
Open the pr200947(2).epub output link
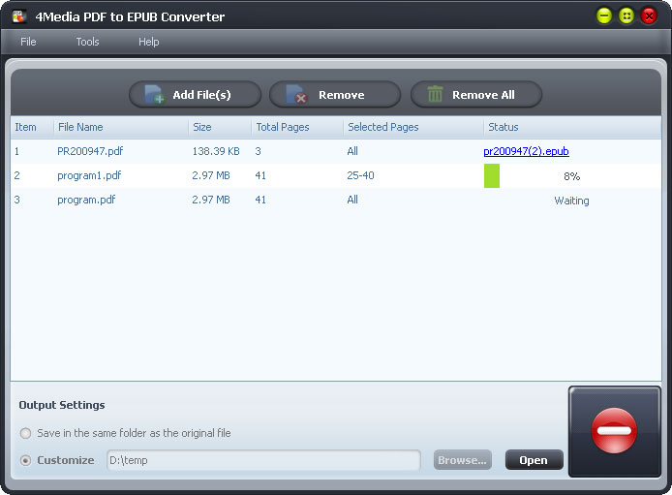coord(526,151)
